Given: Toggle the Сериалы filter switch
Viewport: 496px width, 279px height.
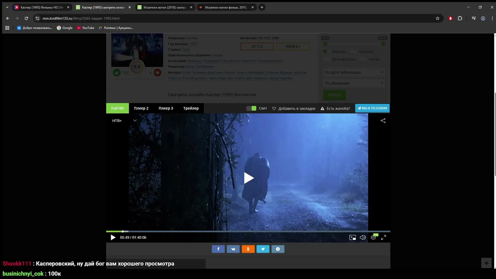Looking at the screenshot, I should click(354, 52).
